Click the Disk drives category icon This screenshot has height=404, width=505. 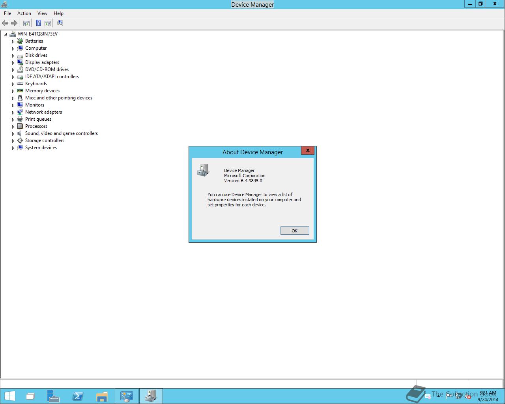click(20, 55)
